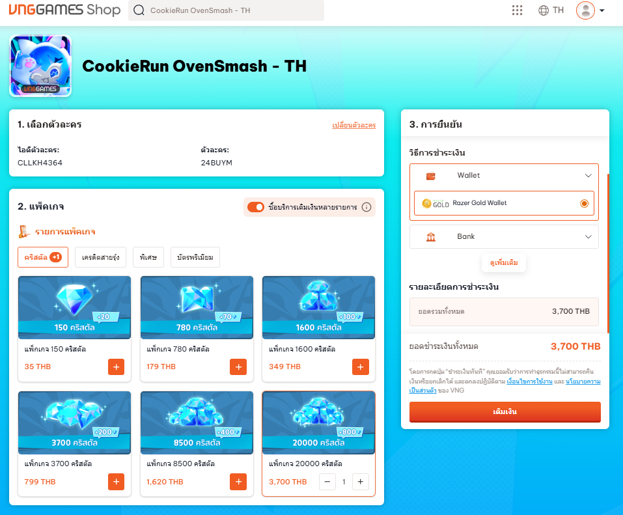
Task: Click the orange เติมเงิน button
Action: [x=505, y=412]
